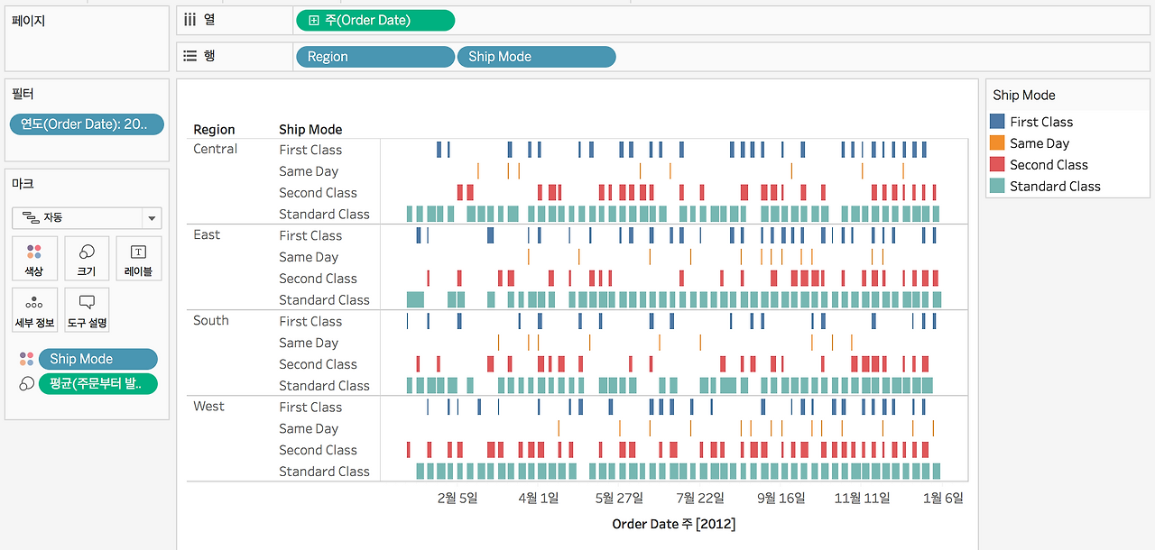
Task: Click the color dots icon beside Ship Mode pill
Action: [x=27, y=359]
